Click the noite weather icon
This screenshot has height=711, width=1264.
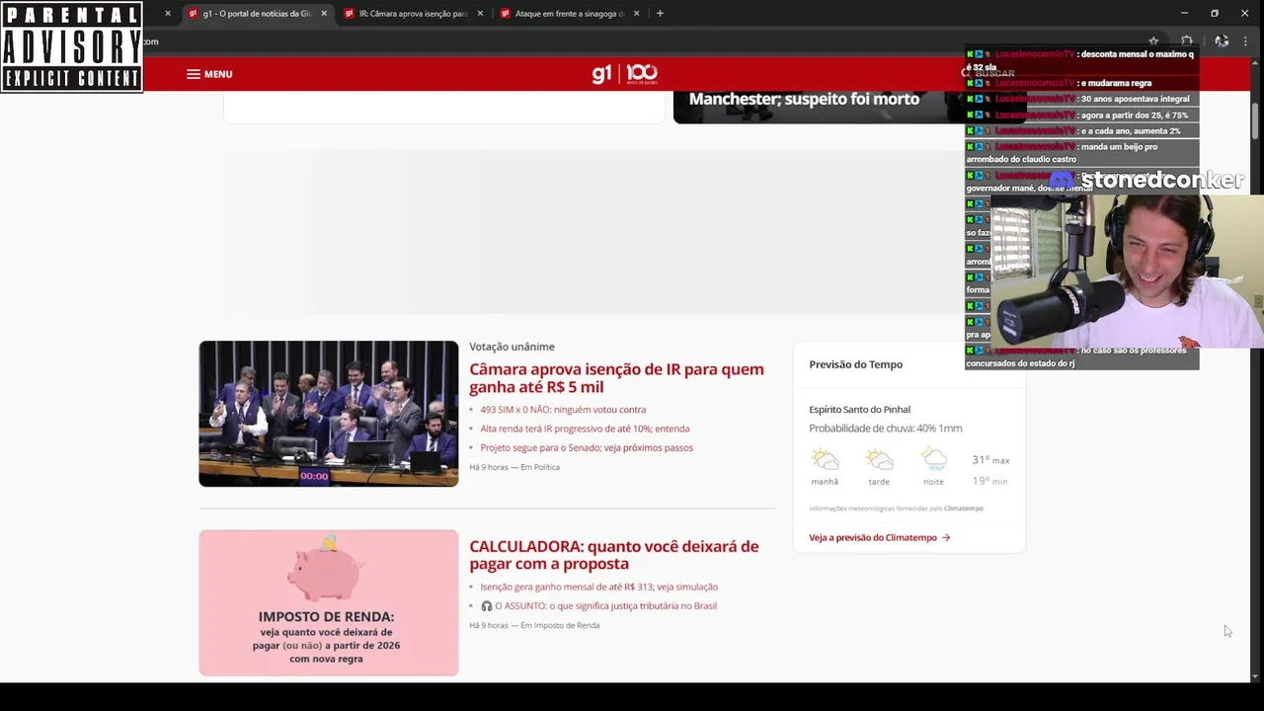pyautogui.click(x=933, y=460)
